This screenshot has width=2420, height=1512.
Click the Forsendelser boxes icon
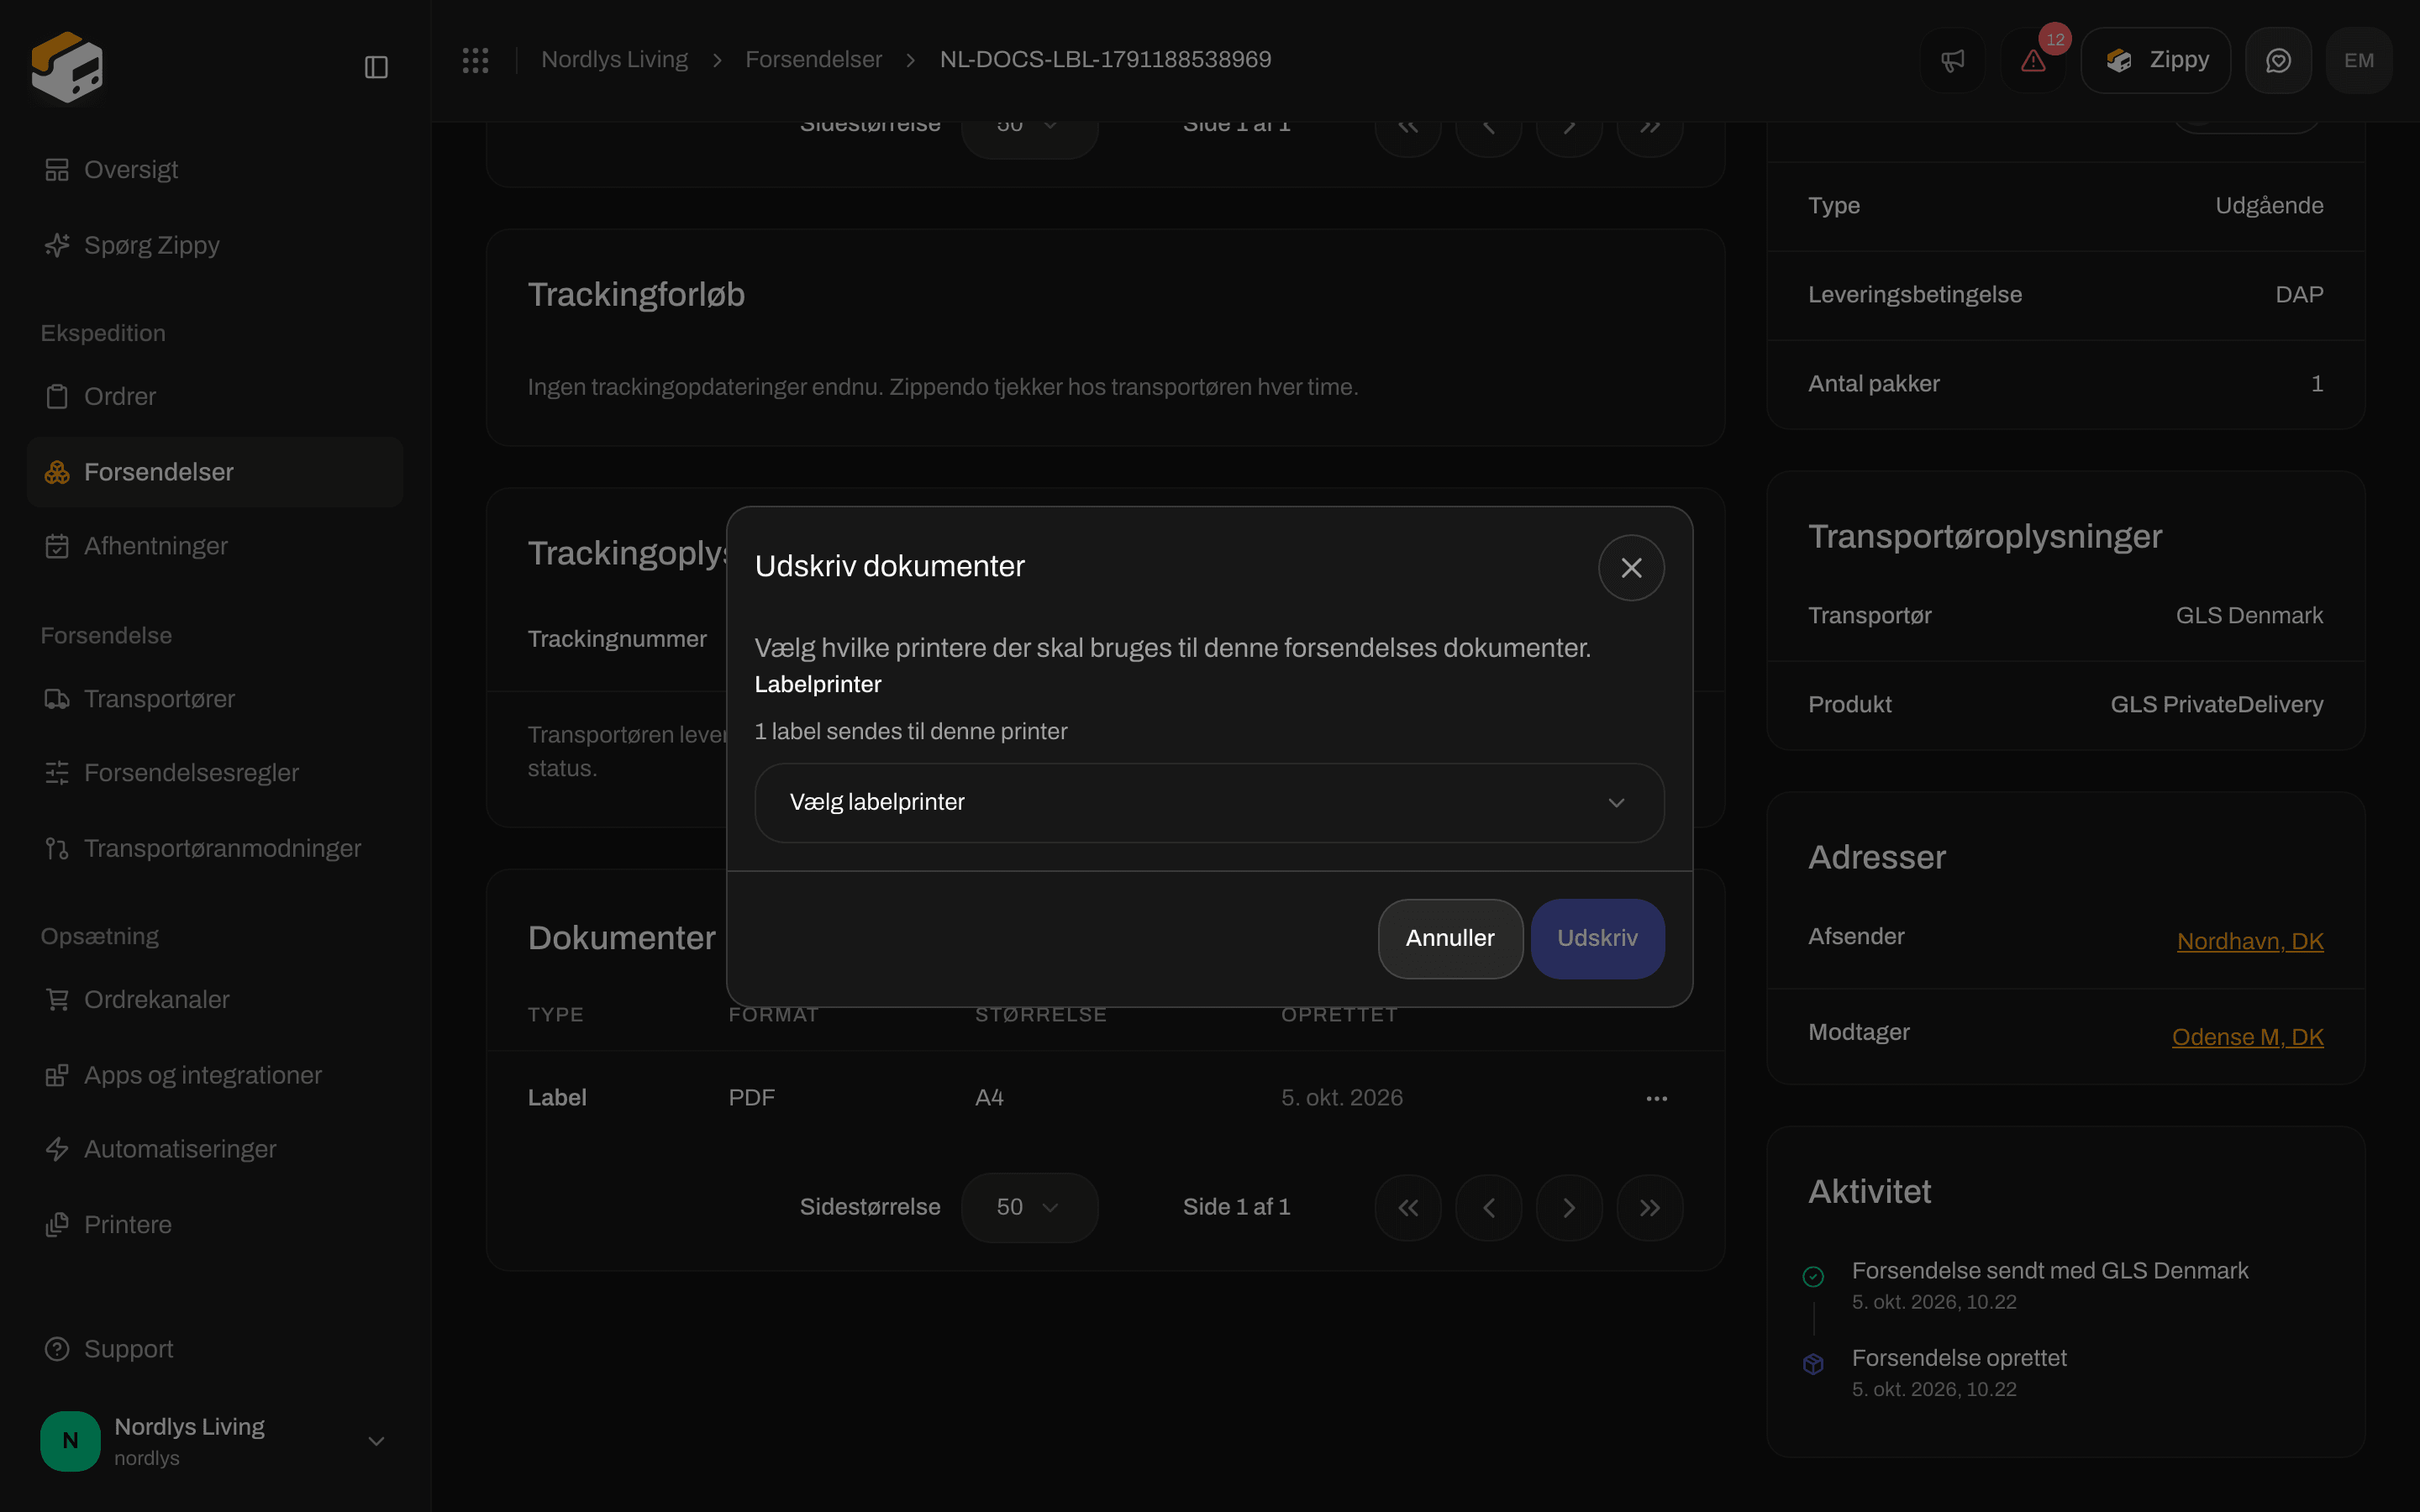tap(57, 472)
